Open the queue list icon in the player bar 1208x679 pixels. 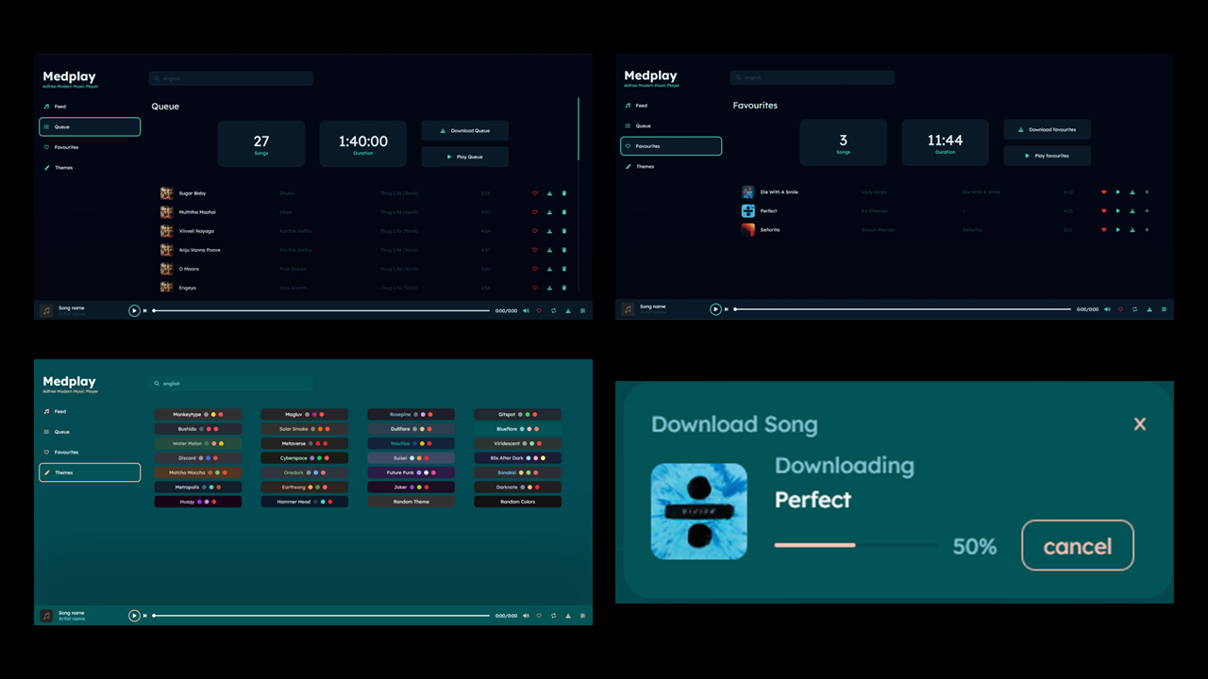pos(582,310)
